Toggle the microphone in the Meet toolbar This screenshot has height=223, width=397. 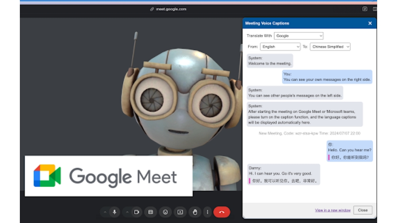click(x=114, y=212)
